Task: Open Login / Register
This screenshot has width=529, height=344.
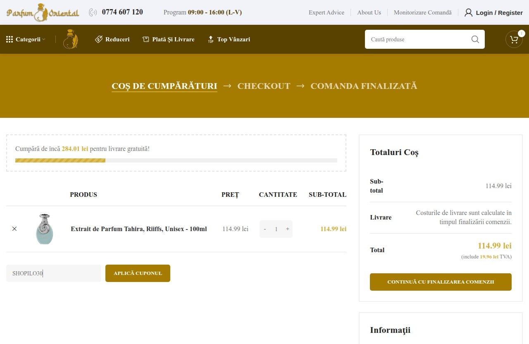Action: coord(499,13)
